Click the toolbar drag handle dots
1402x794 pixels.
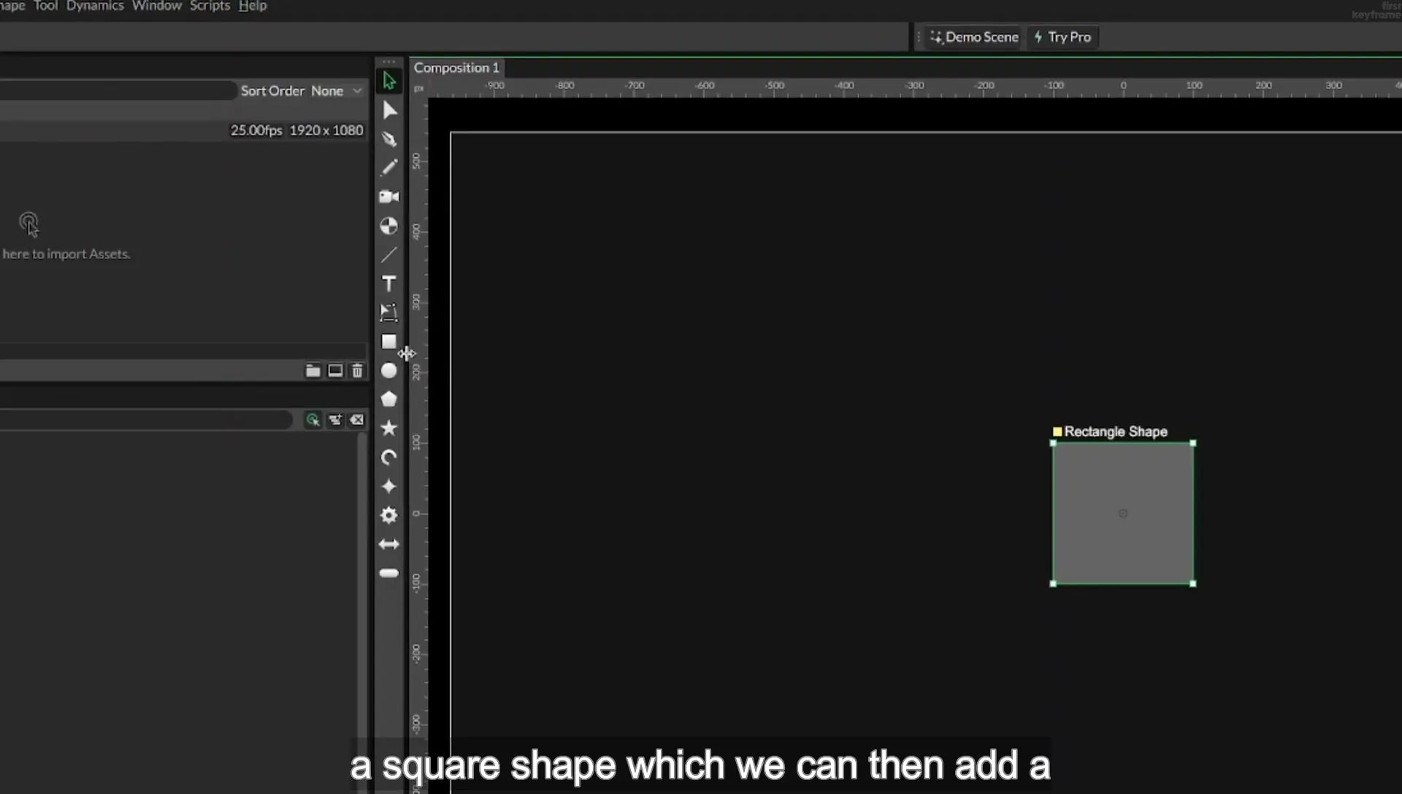389,61
